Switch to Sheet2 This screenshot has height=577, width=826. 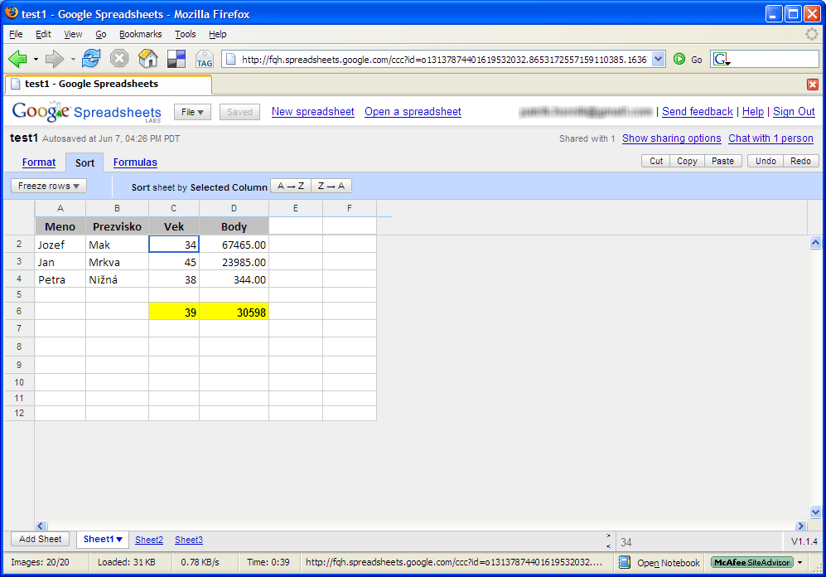(x=149, y=540)
